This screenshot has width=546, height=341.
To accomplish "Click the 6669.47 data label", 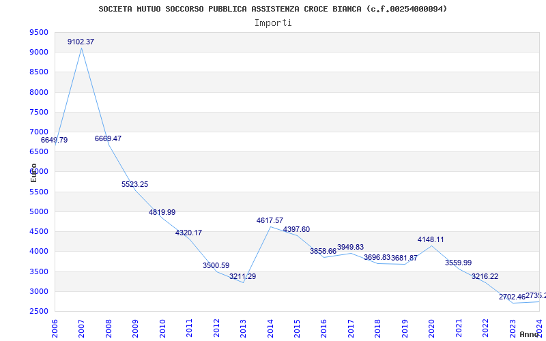I will click(108, 139).
